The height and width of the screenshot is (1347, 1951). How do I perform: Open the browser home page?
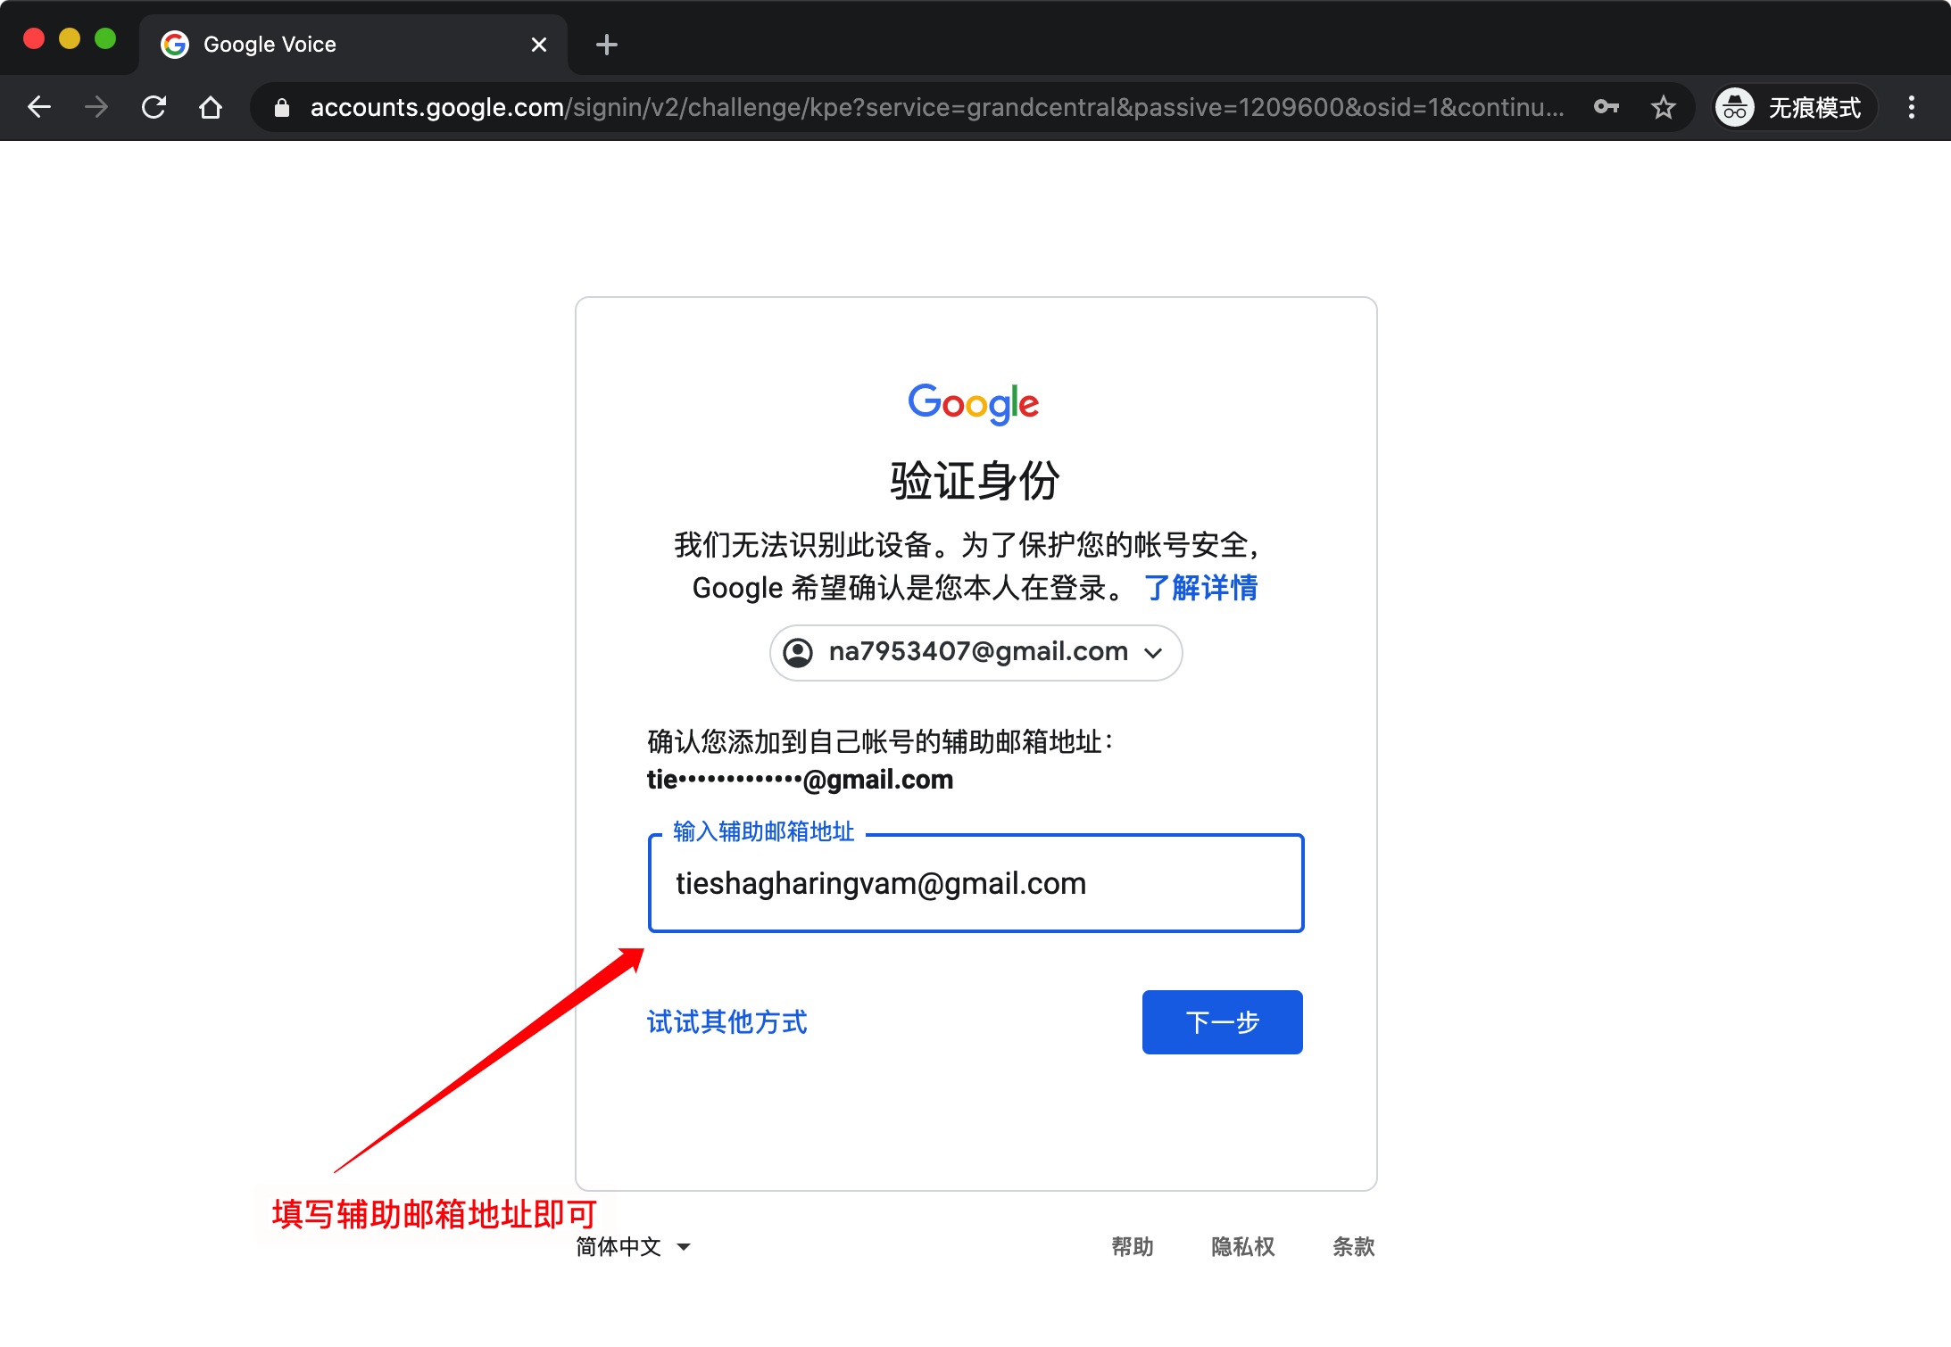211,108
